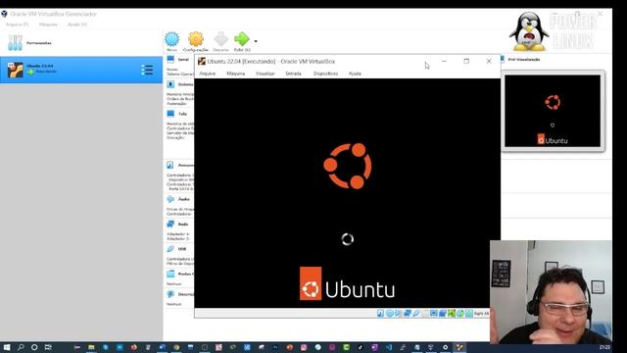Click the Sistema section icon in details
The image size is (627, 353).
[170, 84]
